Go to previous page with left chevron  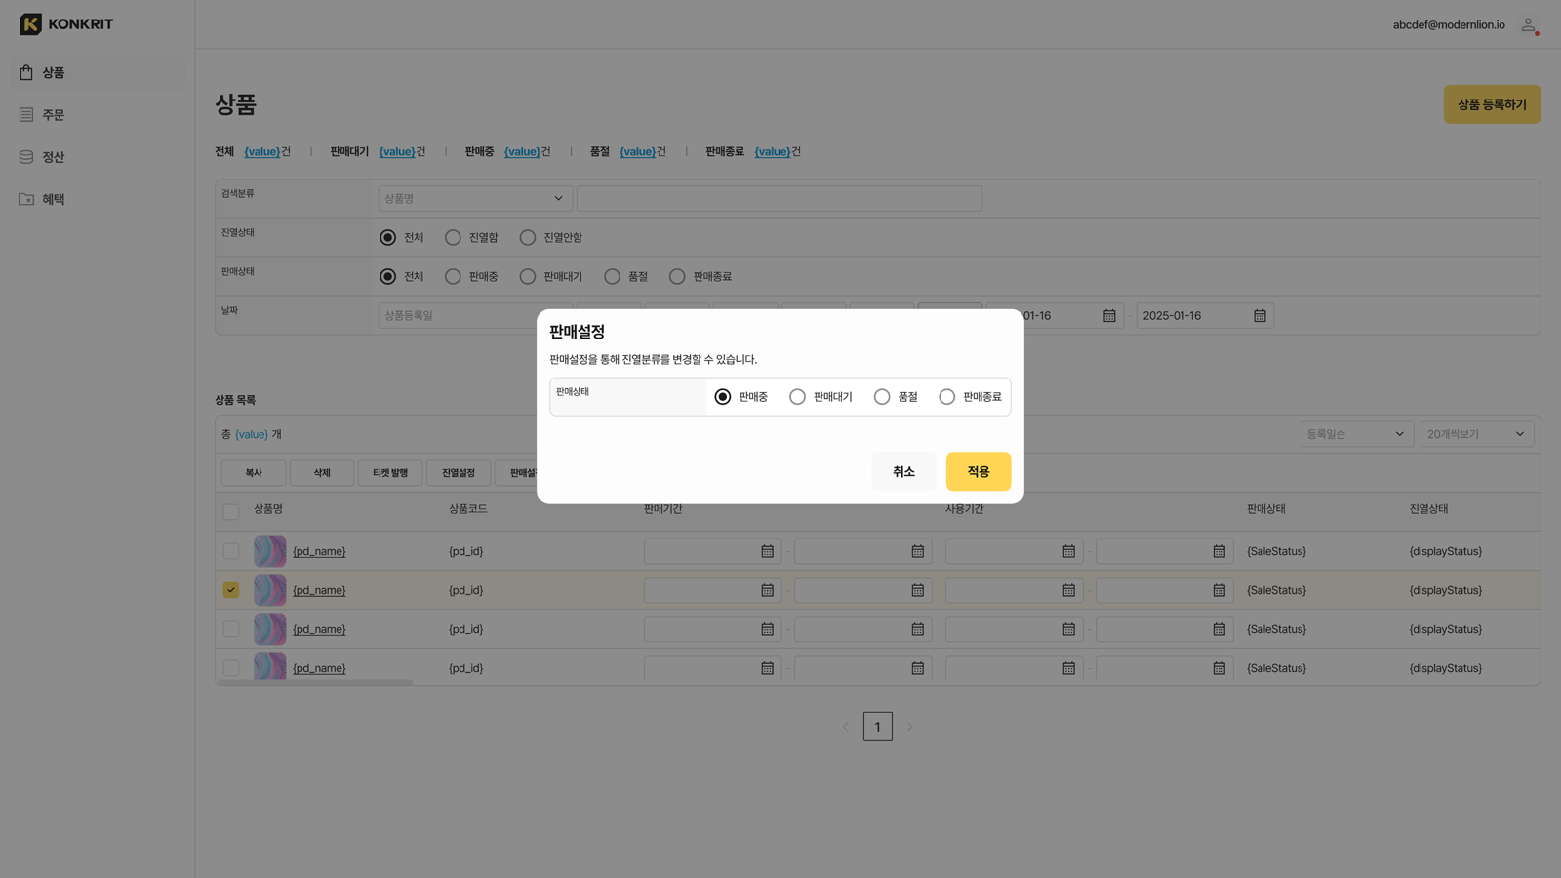coord(846,727)
